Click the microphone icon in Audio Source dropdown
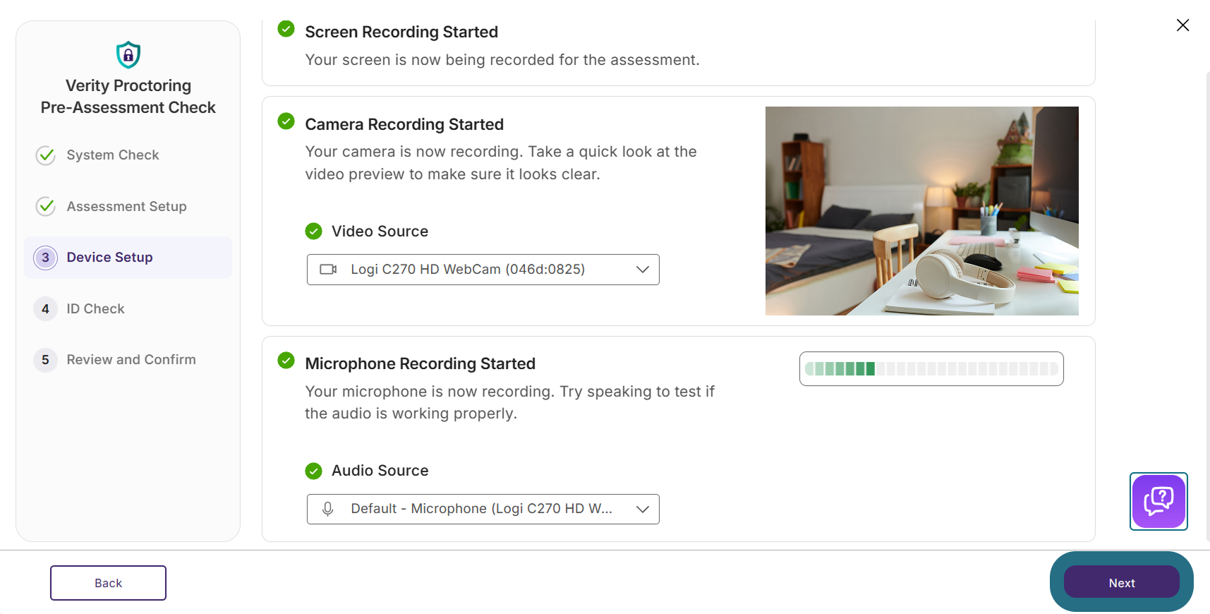This screenshot has width=1210, height=614. (x=327, y=509)
